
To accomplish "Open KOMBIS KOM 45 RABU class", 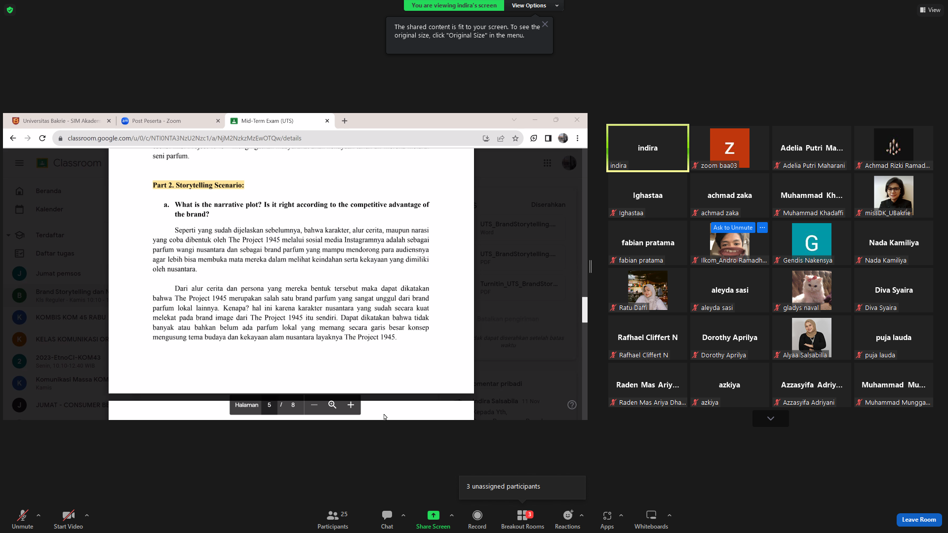I will point(71,317).
